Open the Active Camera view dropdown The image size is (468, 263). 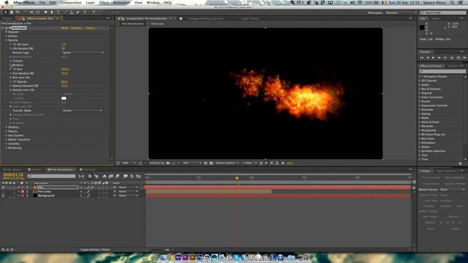(x=227, y=163)
